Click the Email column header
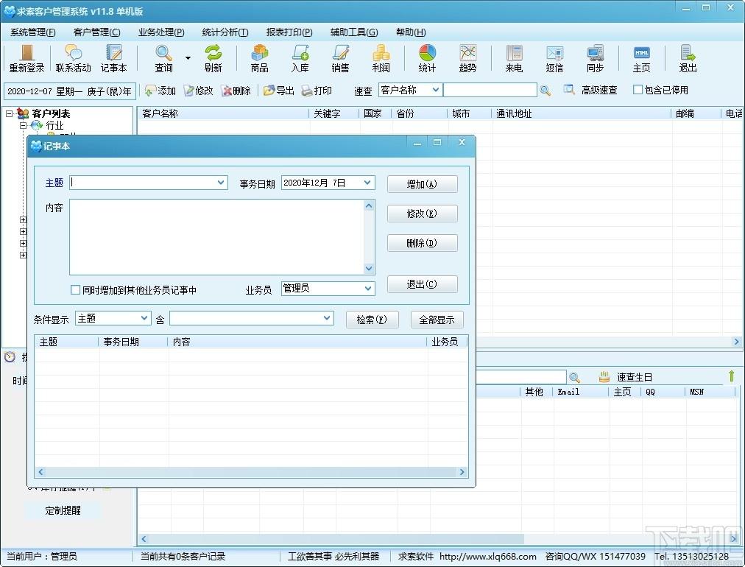This screenshot has height=567, width=745. pyautogui.click(x=581, y=392)
